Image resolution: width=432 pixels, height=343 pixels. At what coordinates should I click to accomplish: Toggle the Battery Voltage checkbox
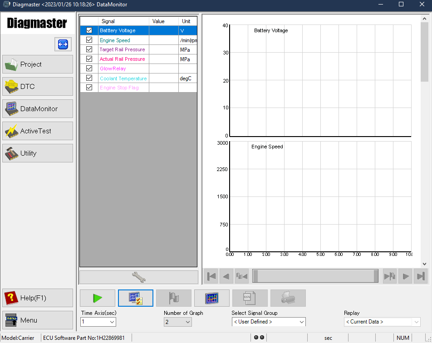[x=89, y=30]
